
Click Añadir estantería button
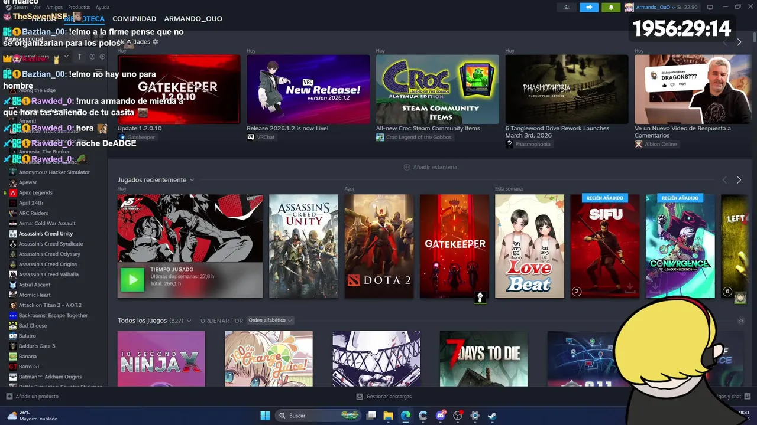430,167
